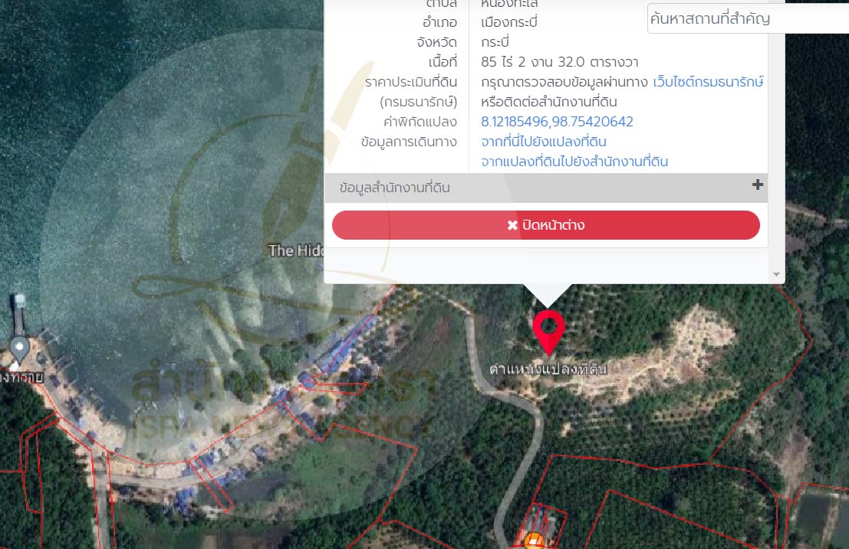Click the red land parcel pin marker
The image size is (849, 549).
pyautogui.click(x=548, y=331)
